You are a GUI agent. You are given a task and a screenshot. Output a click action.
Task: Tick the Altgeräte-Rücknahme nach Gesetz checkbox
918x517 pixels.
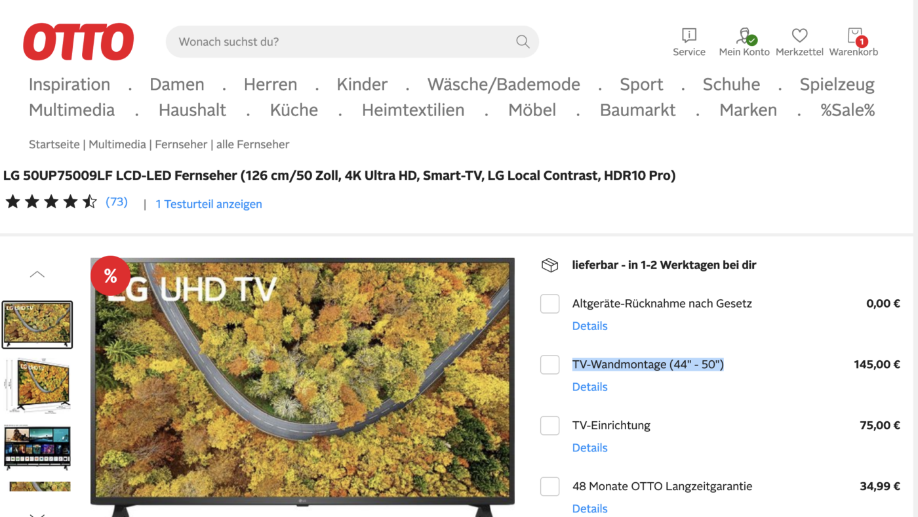point(549,304)
